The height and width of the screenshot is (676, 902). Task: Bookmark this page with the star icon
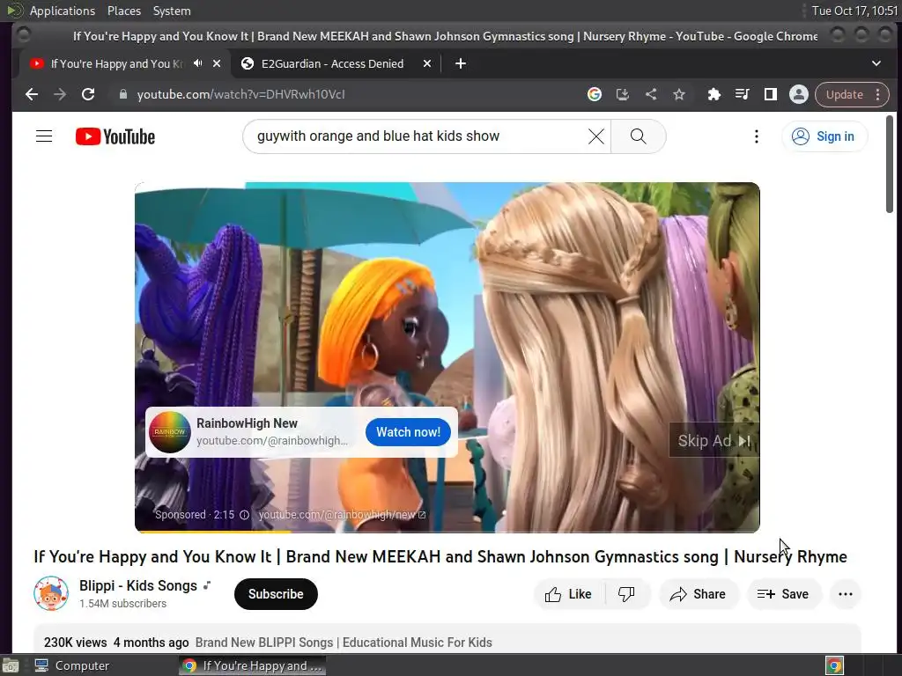pyautogui.click(x=679, y=94)
